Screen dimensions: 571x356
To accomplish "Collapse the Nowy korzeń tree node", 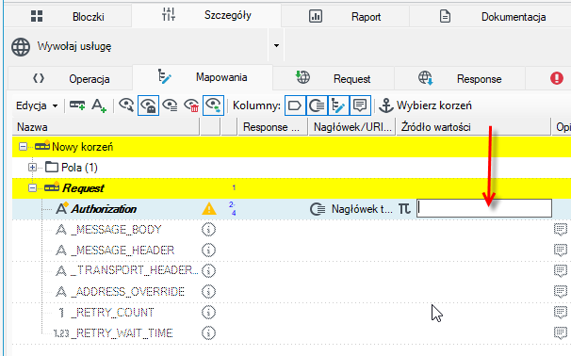I will (23, 147).
